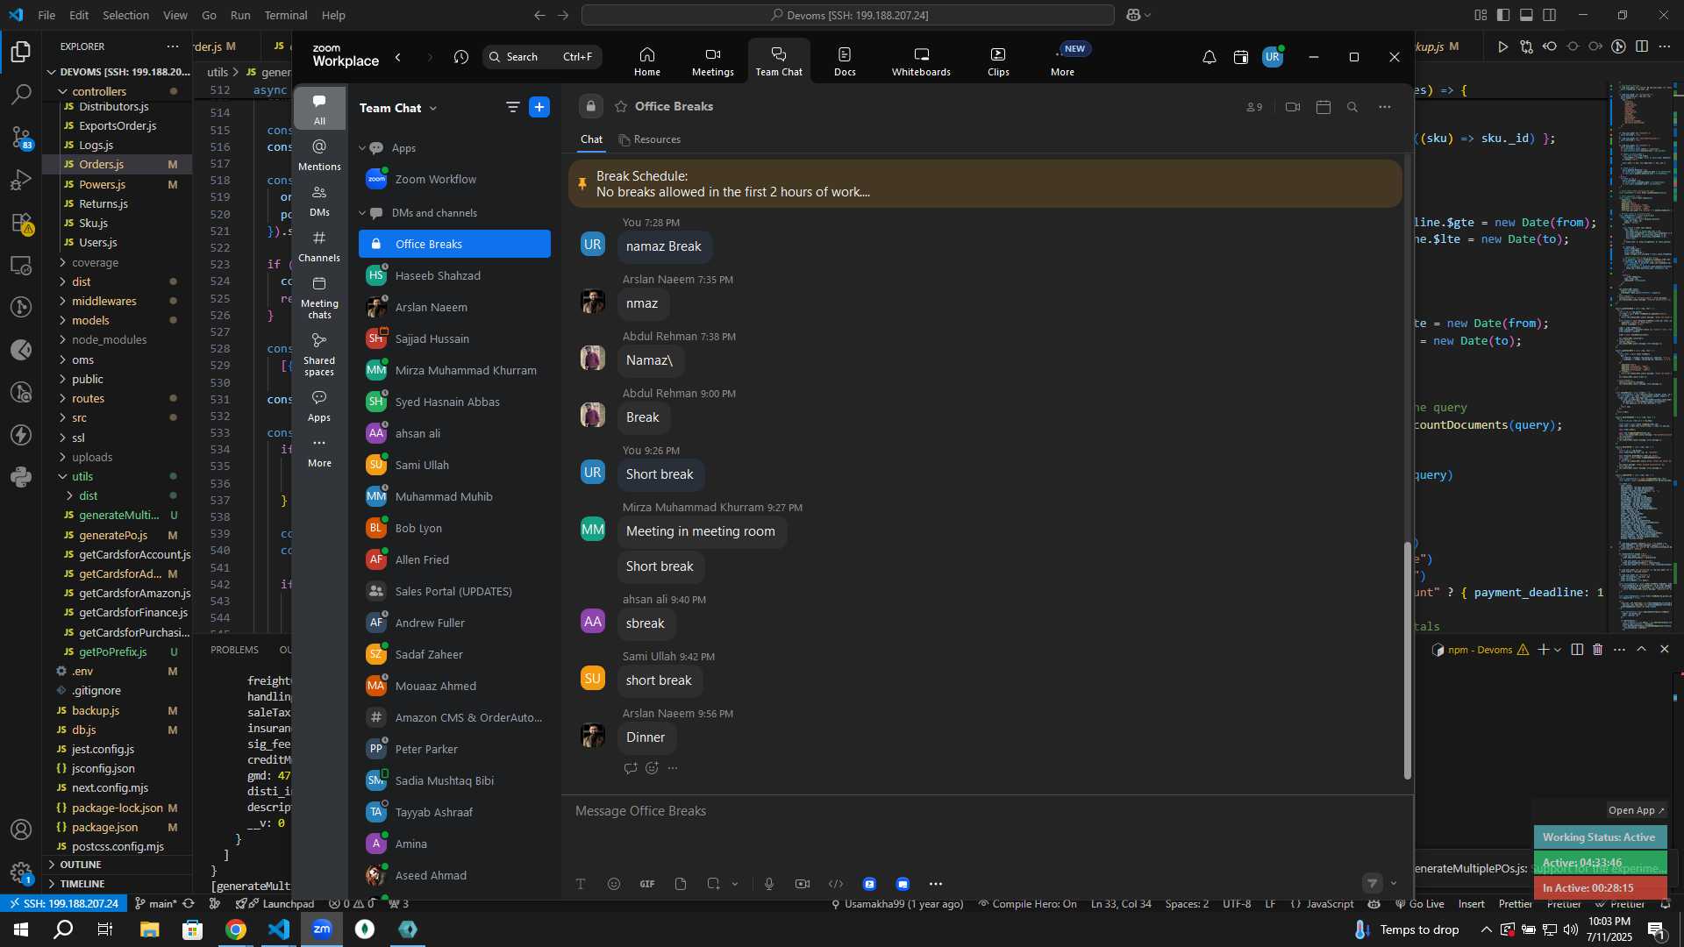Search within Office Breaks chat
1684x947 pixels.
[x=1352, y=107]
